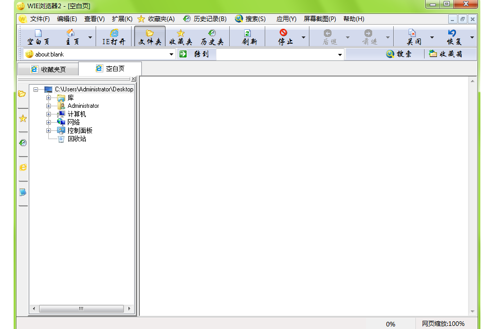Close the folder side panel
Screen dimensions: 494x329
pos(134,79)
